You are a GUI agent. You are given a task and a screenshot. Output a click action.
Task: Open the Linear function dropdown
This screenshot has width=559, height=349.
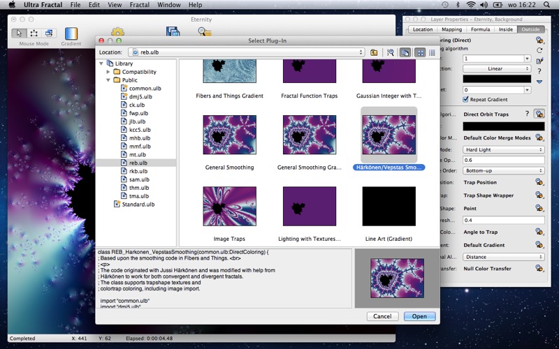(x=497, y=68)
